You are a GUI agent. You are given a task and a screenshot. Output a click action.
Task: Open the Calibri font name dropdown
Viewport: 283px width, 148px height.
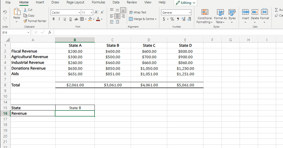(79, 12)
